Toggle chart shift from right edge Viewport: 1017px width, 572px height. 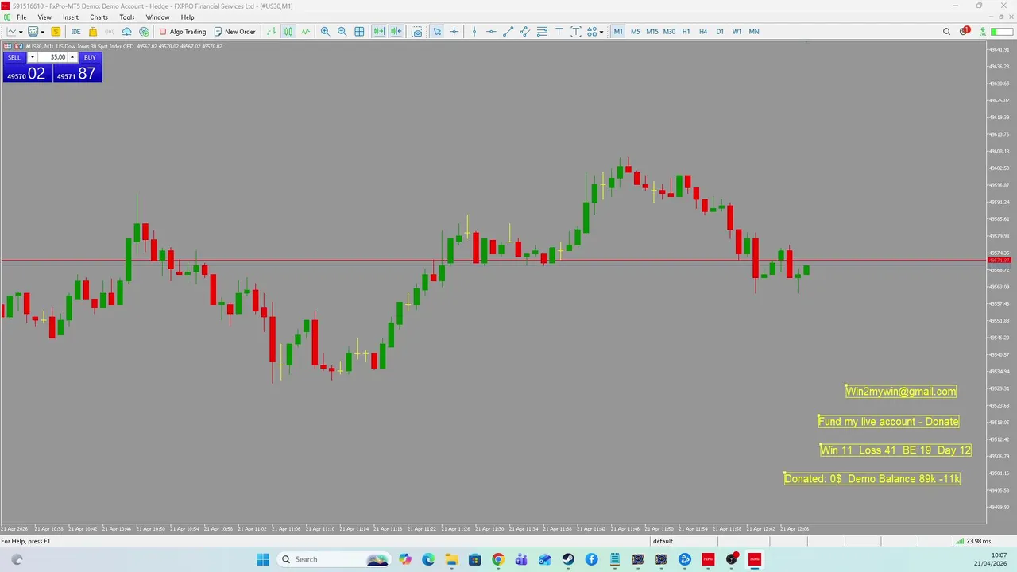coord(396,32)
